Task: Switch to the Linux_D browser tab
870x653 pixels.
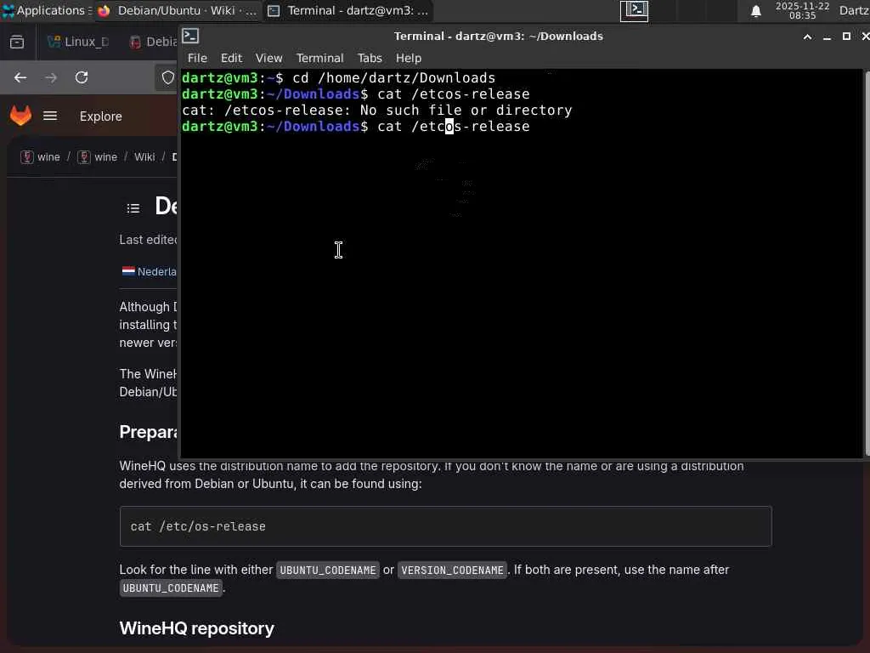Action: coord(78,42)
